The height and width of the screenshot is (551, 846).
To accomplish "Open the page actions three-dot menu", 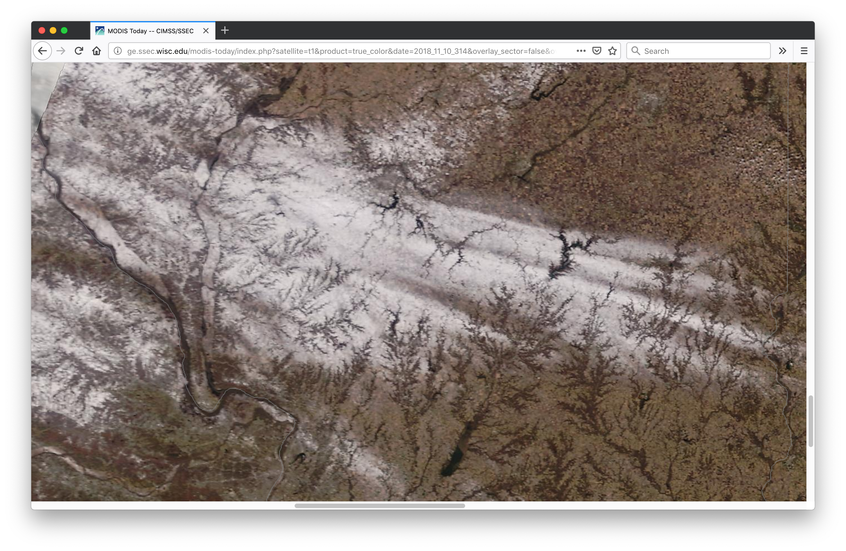I will point(581,51).
